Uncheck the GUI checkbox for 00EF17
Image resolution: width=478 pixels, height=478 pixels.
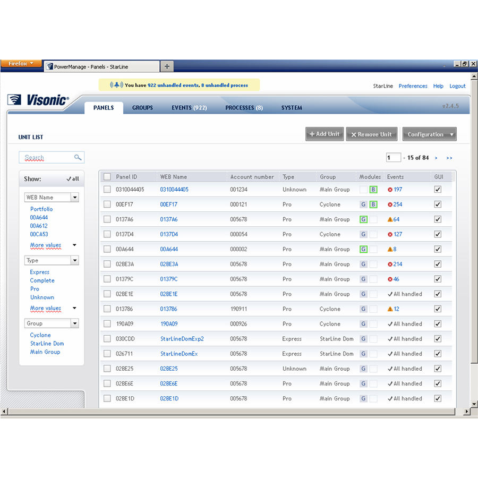(x=438, y=204)
